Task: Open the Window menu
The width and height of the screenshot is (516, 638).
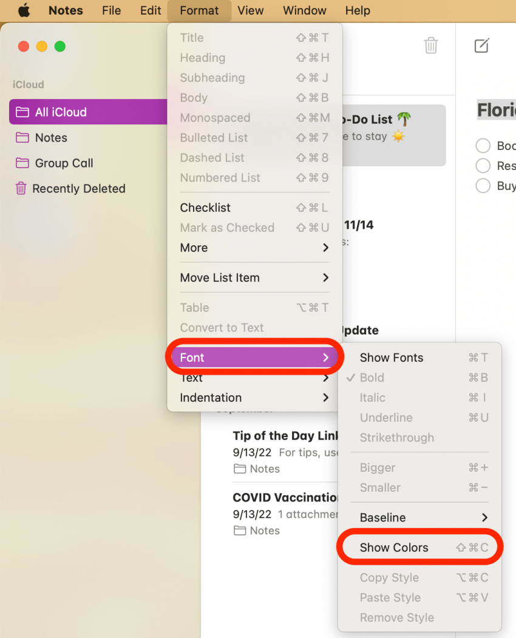Action: coord(304,10)
